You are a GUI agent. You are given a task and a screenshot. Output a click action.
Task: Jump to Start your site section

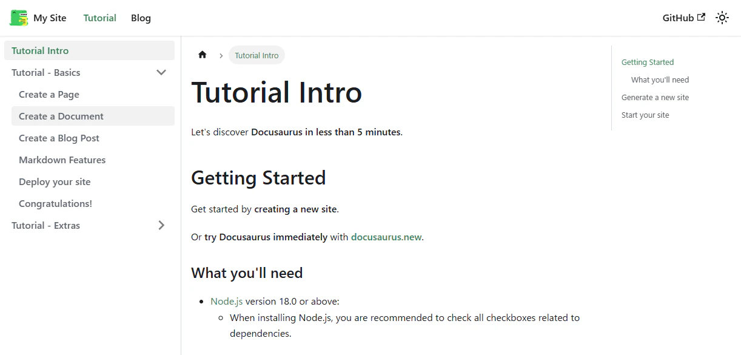click(x=645, y=115)
